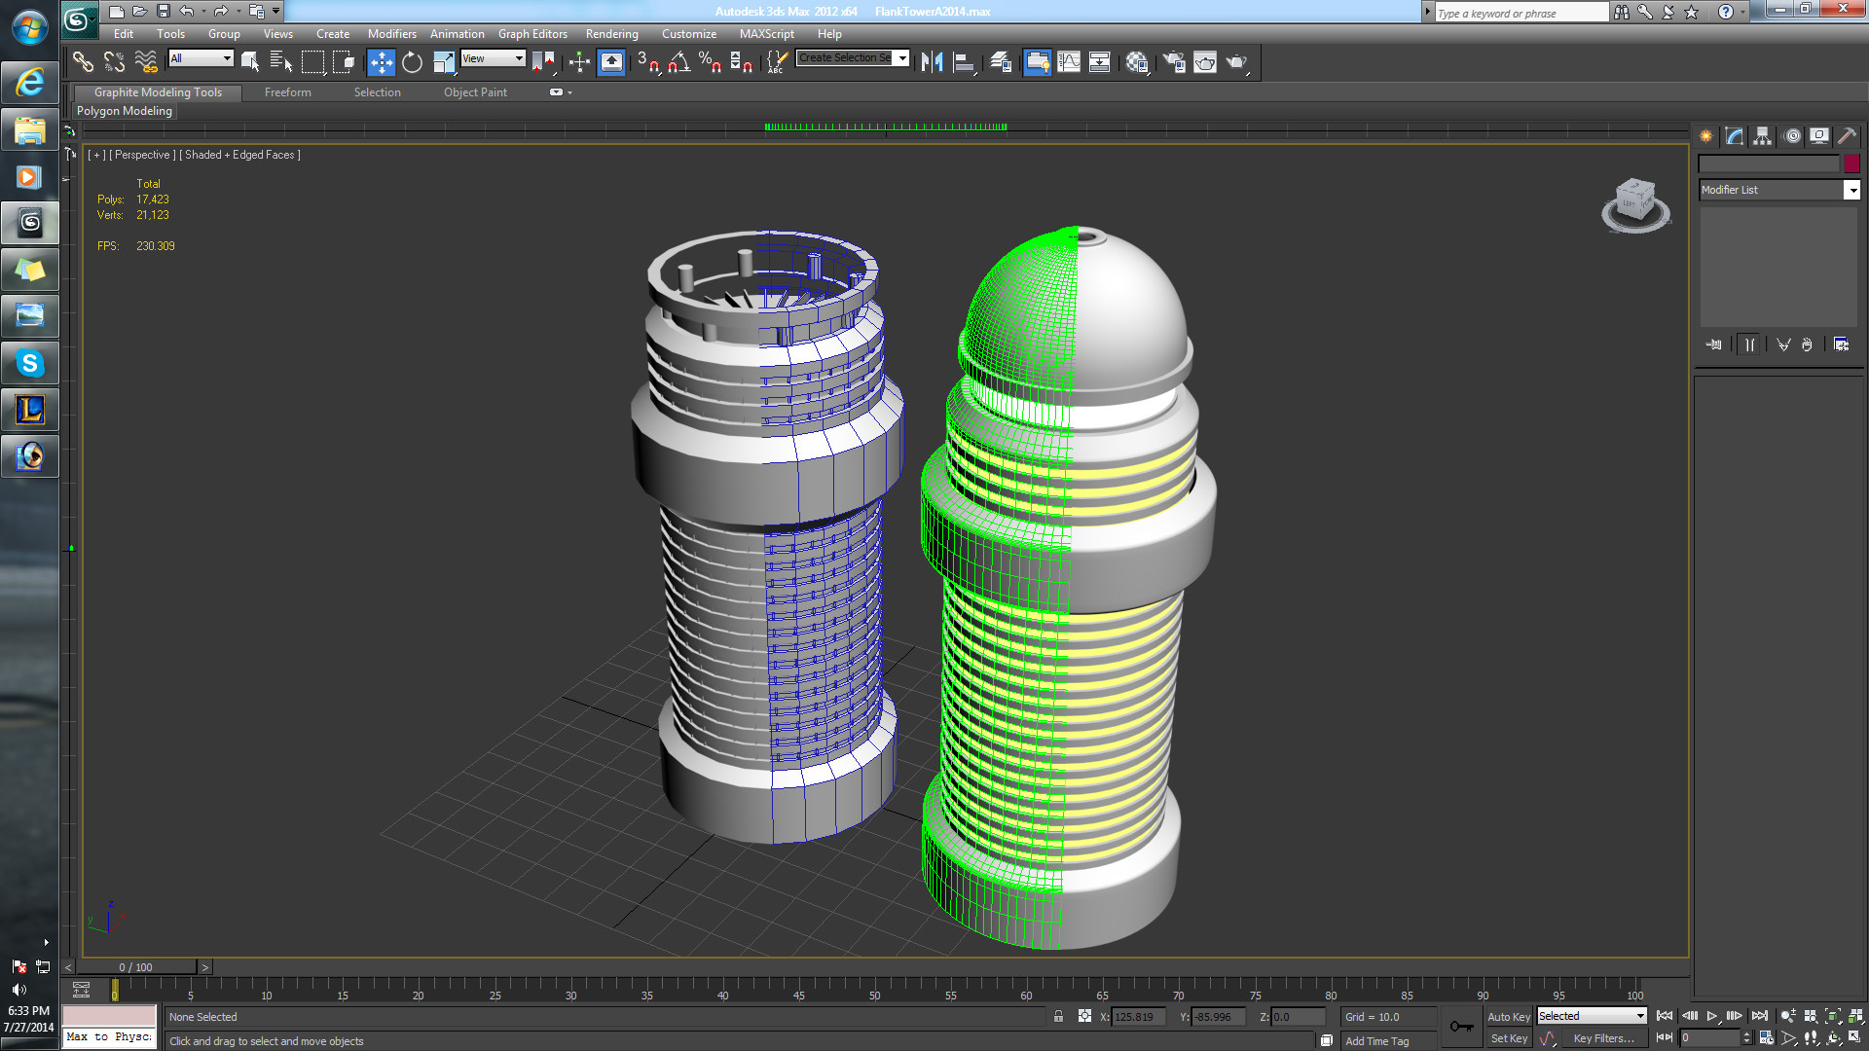Switch to the Object Paint ribbon tab

[475, 92]
